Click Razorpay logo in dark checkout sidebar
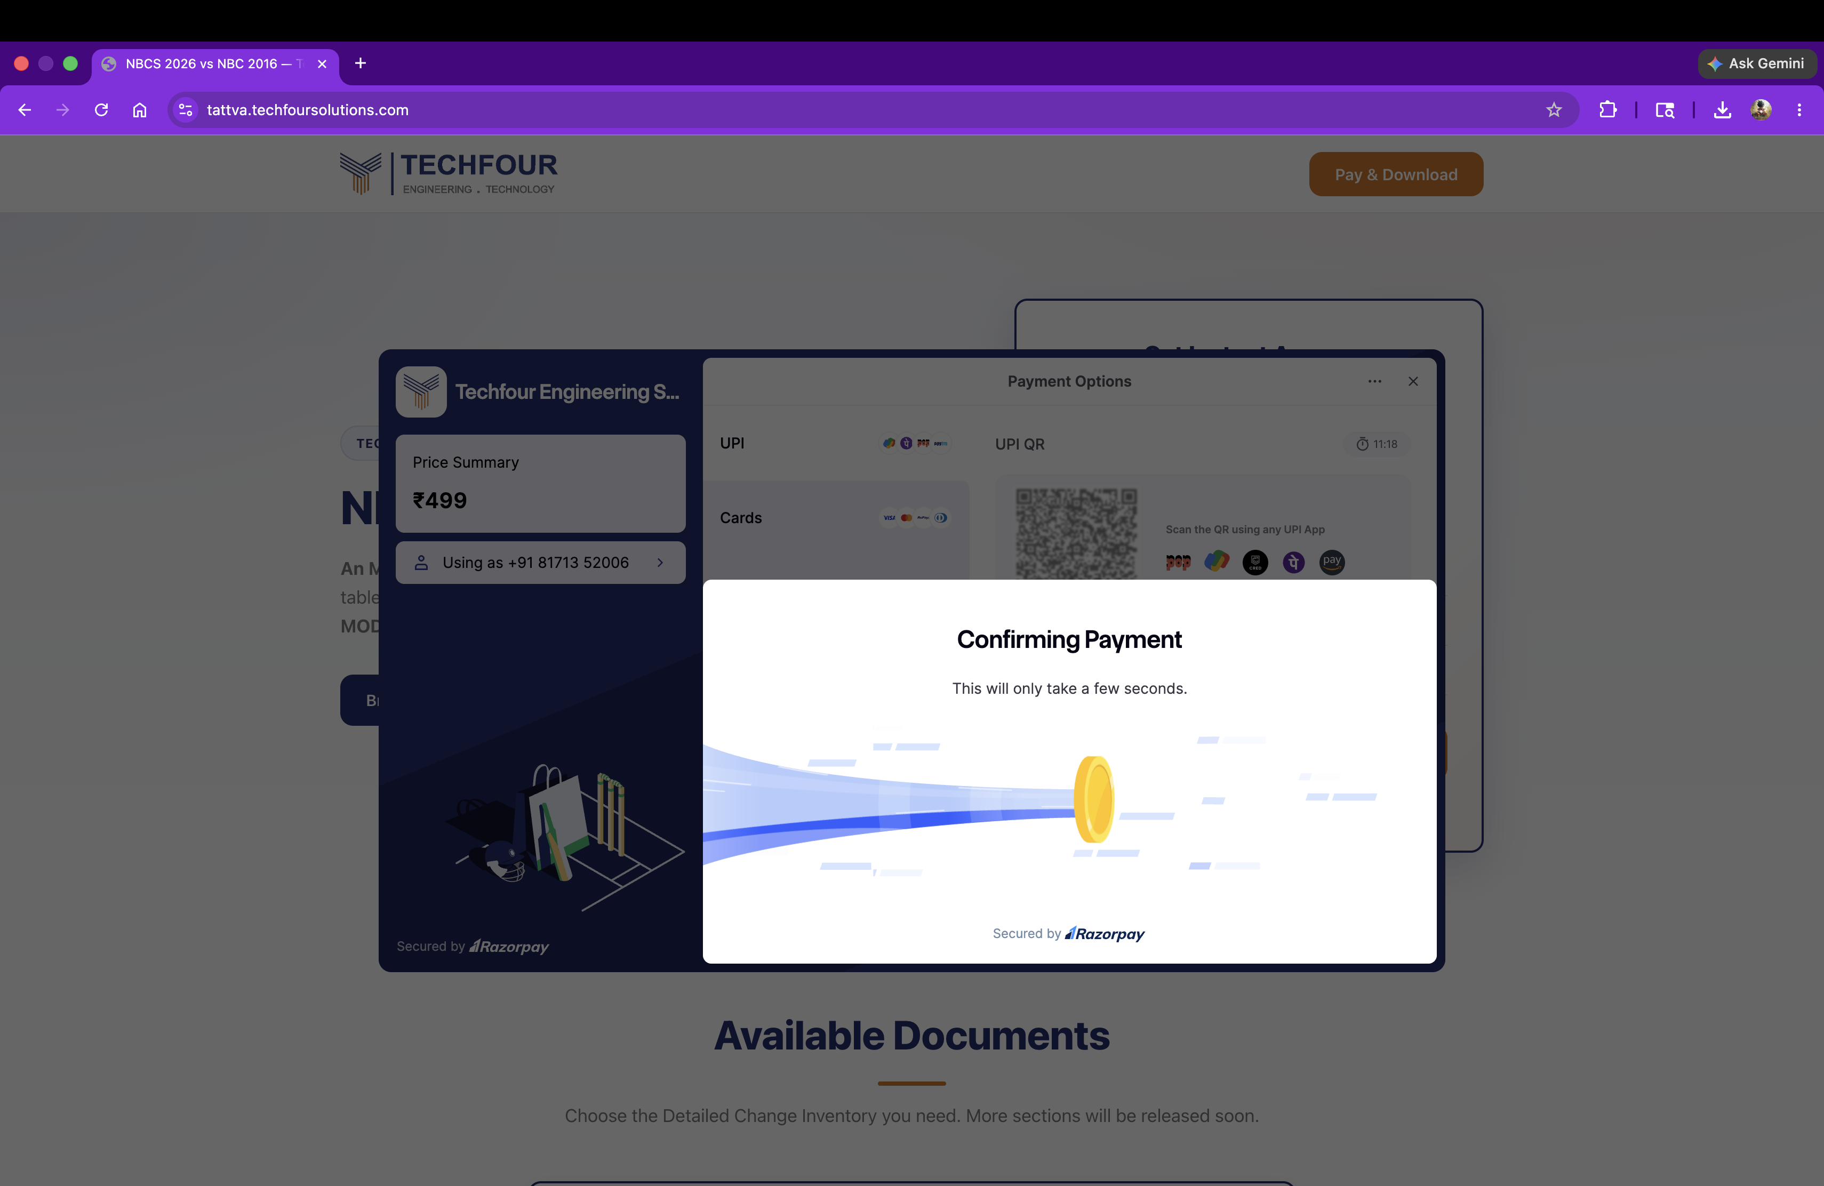The height and width of the screenshot is (1186, 1824). click(509, 946)
